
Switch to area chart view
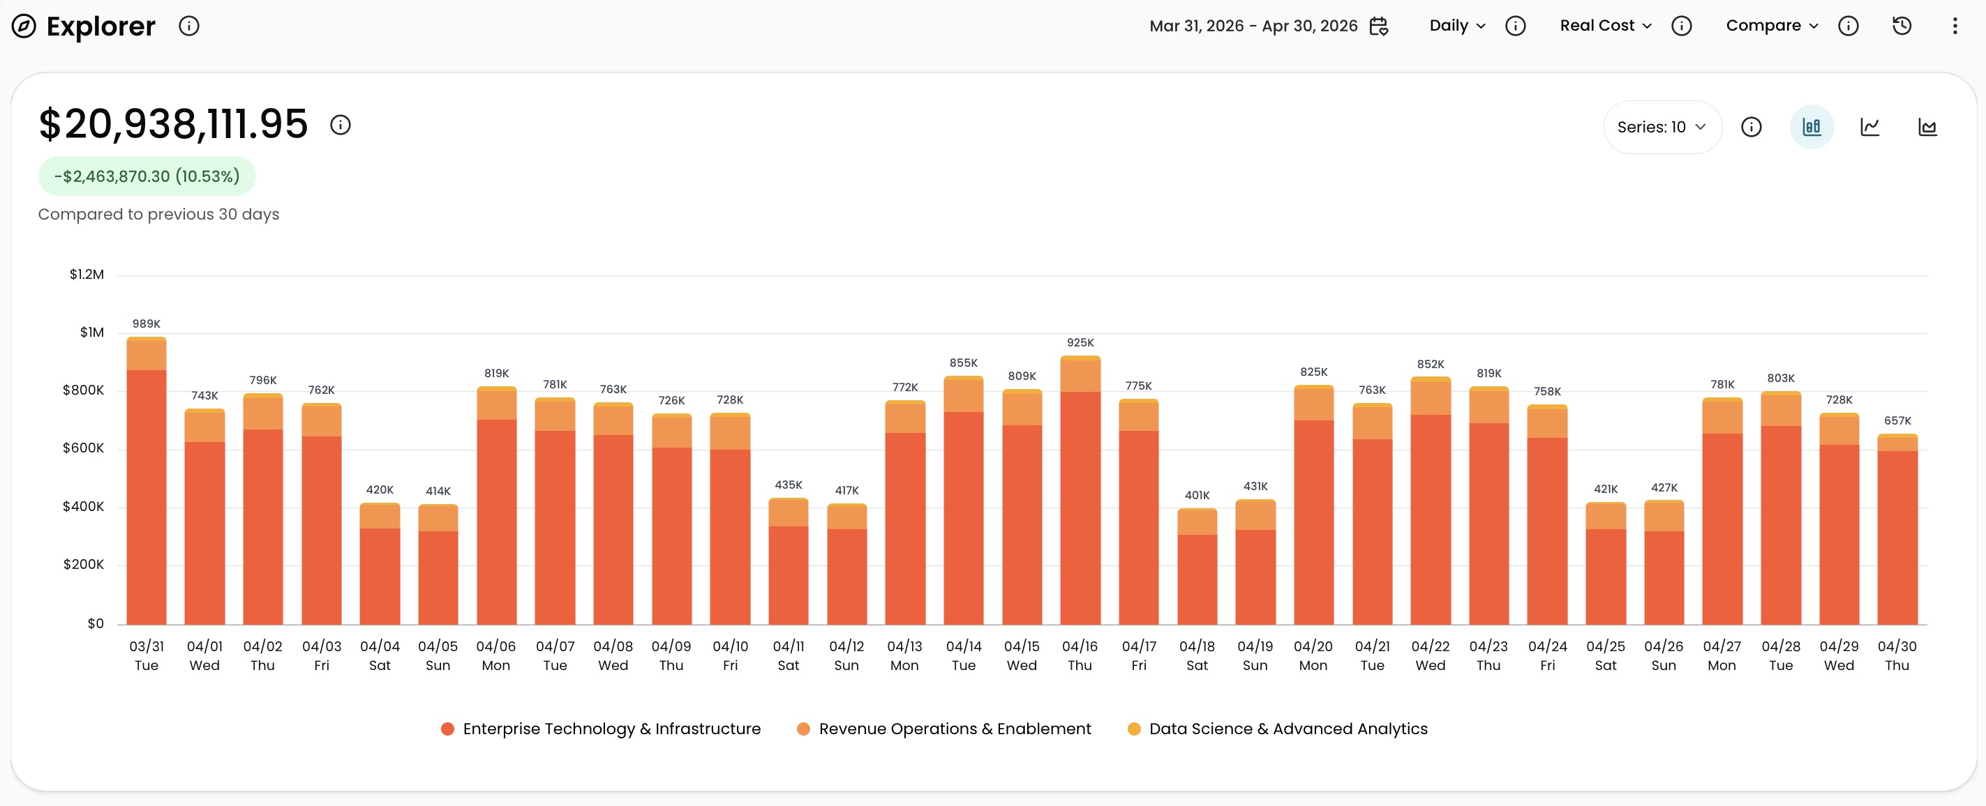[1927, 127]
